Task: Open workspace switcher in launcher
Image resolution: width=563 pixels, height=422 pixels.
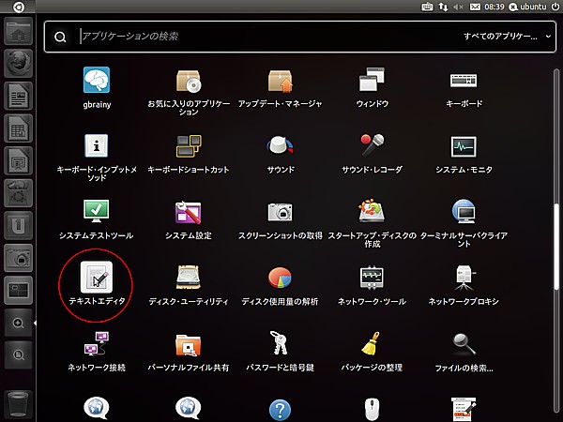Action: pyautogui.click(x=19, y=290)
